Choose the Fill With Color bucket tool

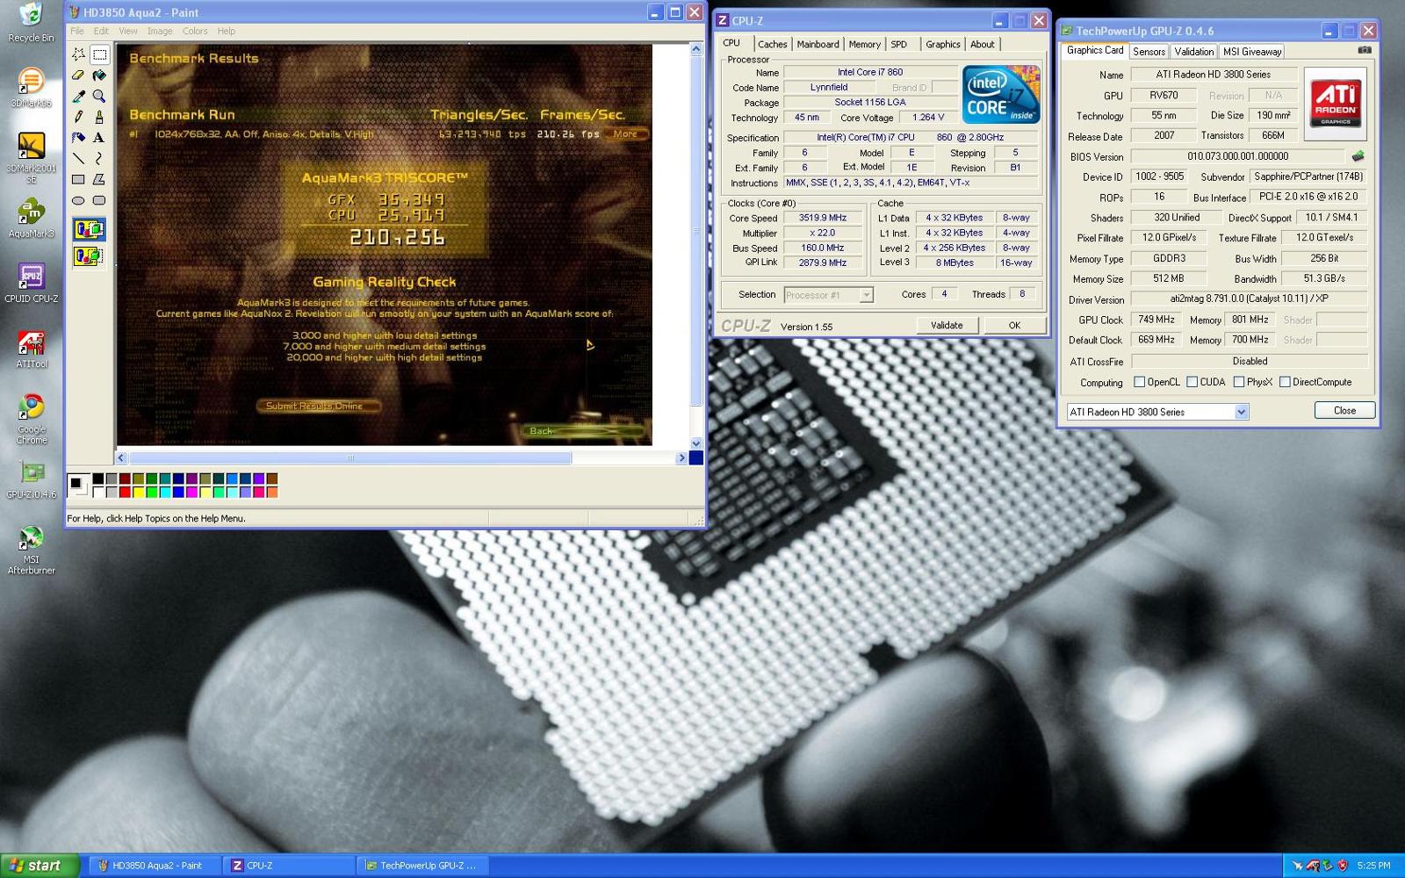point(99,76)
